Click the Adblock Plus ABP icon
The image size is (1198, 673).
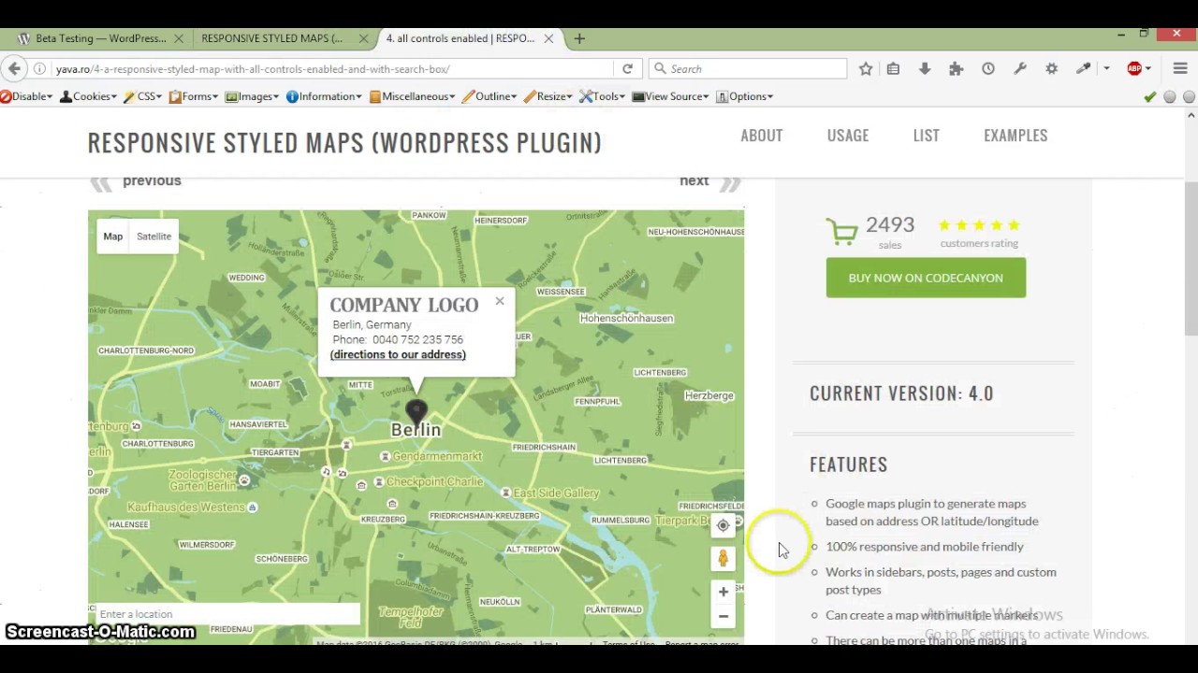tap(1135, 68)
